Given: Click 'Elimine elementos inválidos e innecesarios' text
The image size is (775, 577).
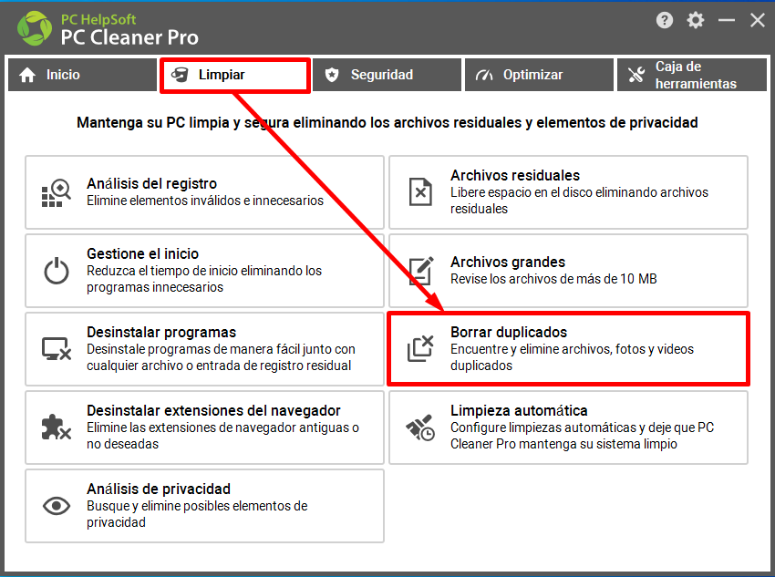Looking at the screenshot, I should click(205, 201).
